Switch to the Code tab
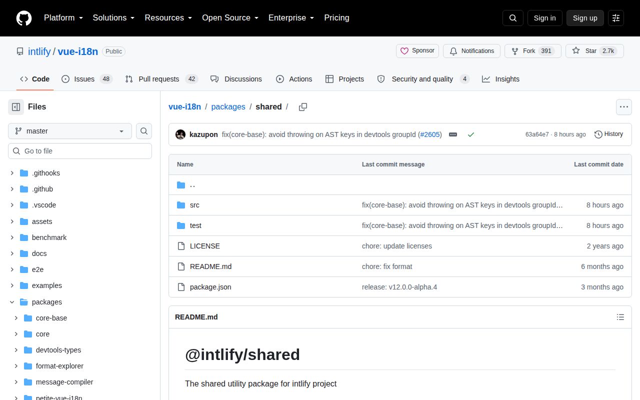640x400 pixels. click(35, 79)
